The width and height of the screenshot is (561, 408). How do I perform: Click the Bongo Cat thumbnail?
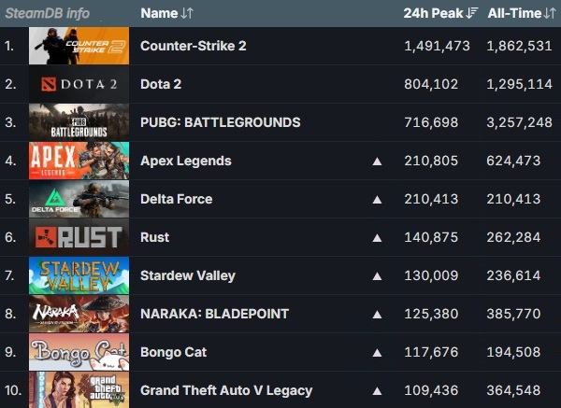point(79,352)
